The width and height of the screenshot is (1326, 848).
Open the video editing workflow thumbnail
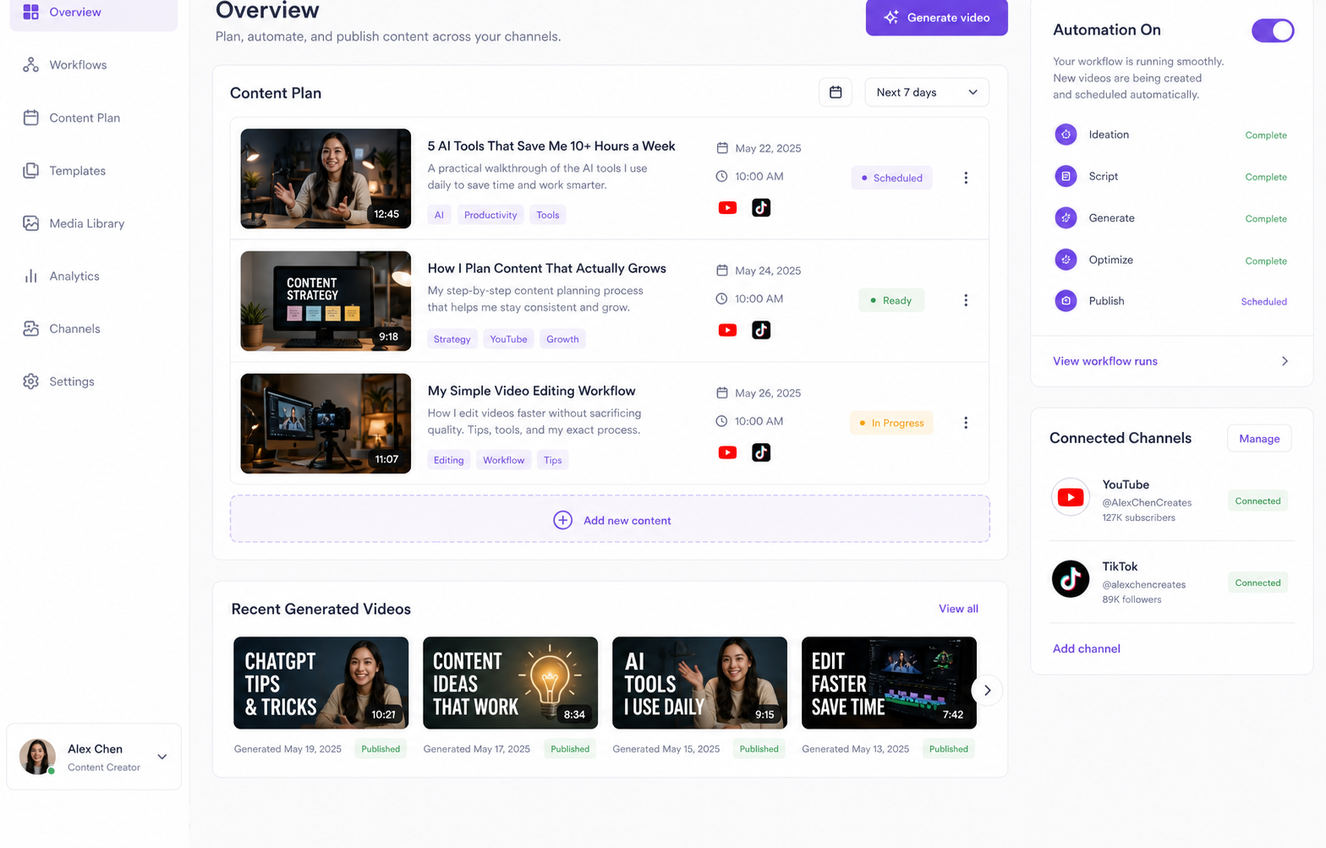pos(326,424)
